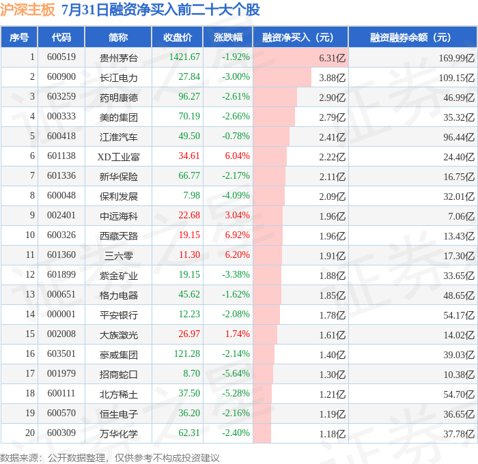Select the 序号 column header
Viewport: 478px width, 464px height.
click(x=20, y=38)
